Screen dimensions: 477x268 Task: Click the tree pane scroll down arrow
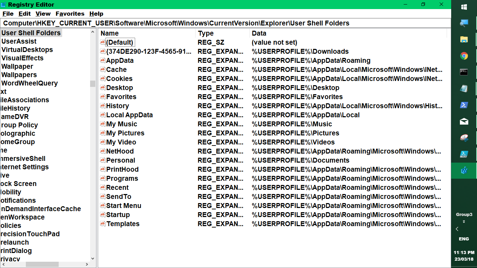click(93, 259)
